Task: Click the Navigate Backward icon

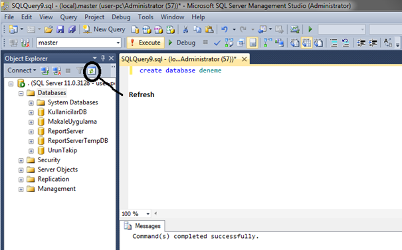Action: [262, 29]
